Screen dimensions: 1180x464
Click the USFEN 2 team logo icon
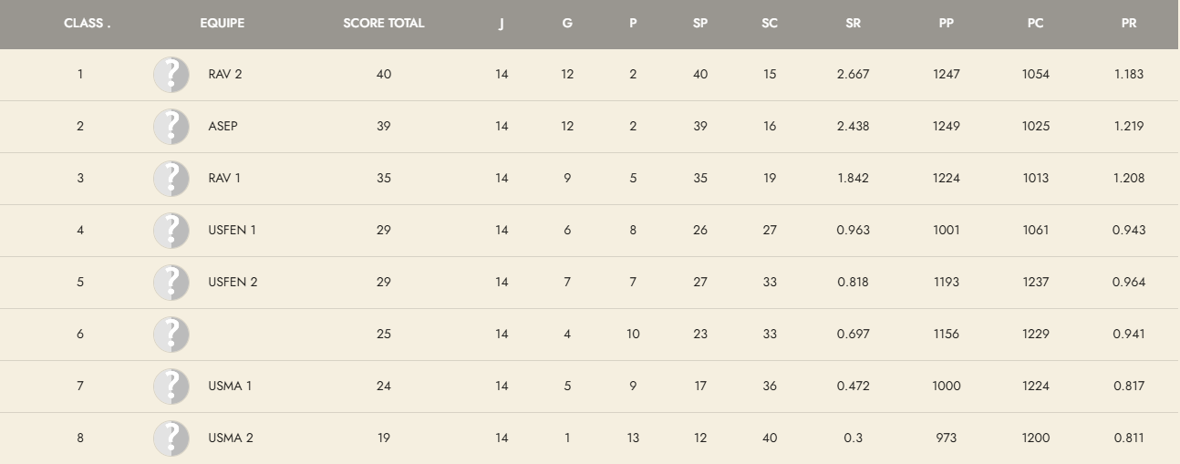[x=171, y=283]
